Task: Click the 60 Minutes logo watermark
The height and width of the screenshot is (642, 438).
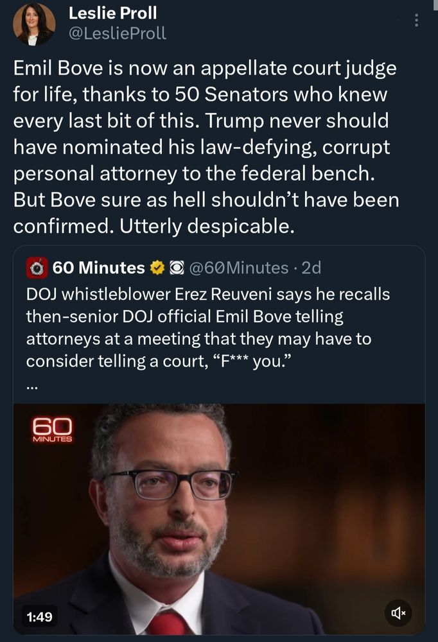Action: pyautogui.click(x=53, y=429)
